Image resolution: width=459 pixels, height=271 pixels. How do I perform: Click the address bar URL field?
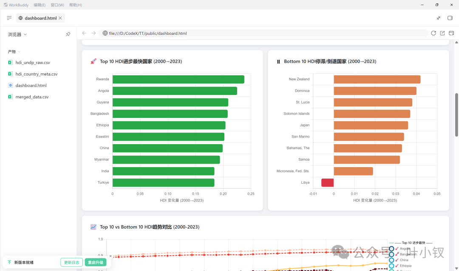coord(263,33)
